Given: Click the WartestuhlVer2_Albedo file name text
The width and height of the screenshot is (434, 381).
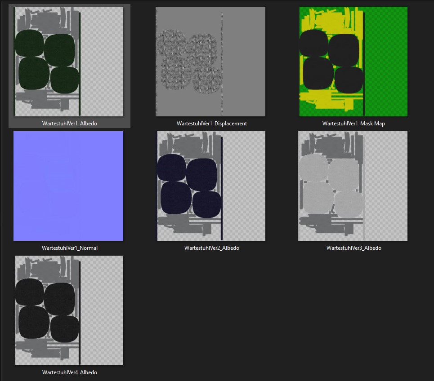Looking at the screenshot, I should point(211,248).
